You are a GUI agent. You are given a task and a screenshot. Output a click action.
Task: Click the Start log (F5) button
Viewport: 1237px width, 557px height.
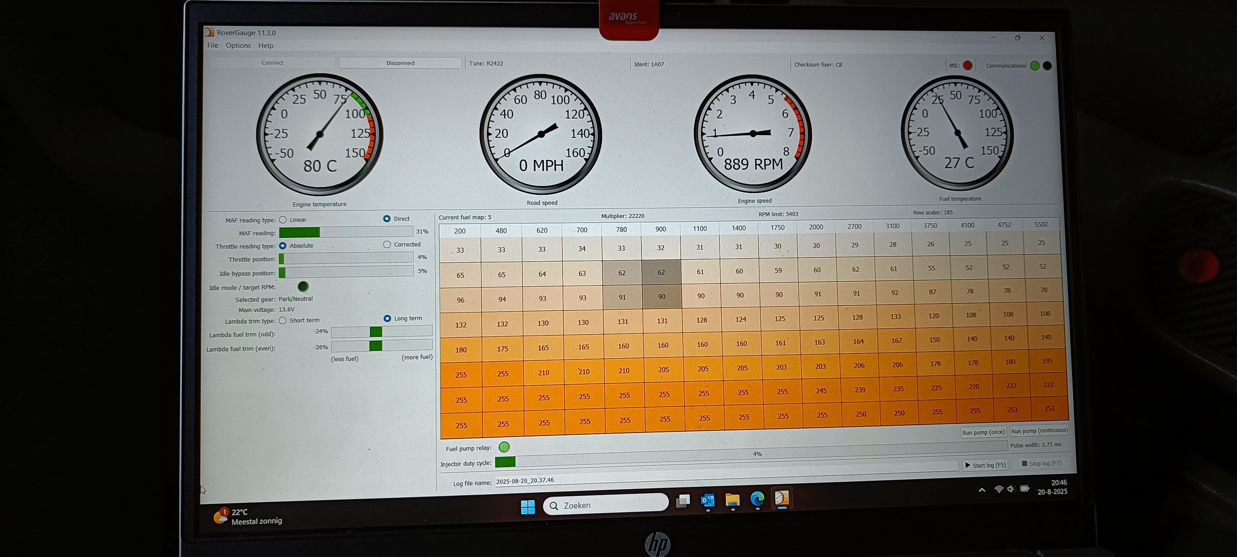[x=985, y=465]
